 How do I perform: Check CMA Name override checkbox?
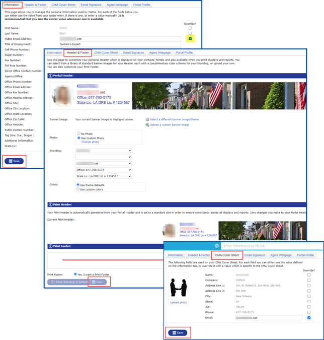point(309,275)
